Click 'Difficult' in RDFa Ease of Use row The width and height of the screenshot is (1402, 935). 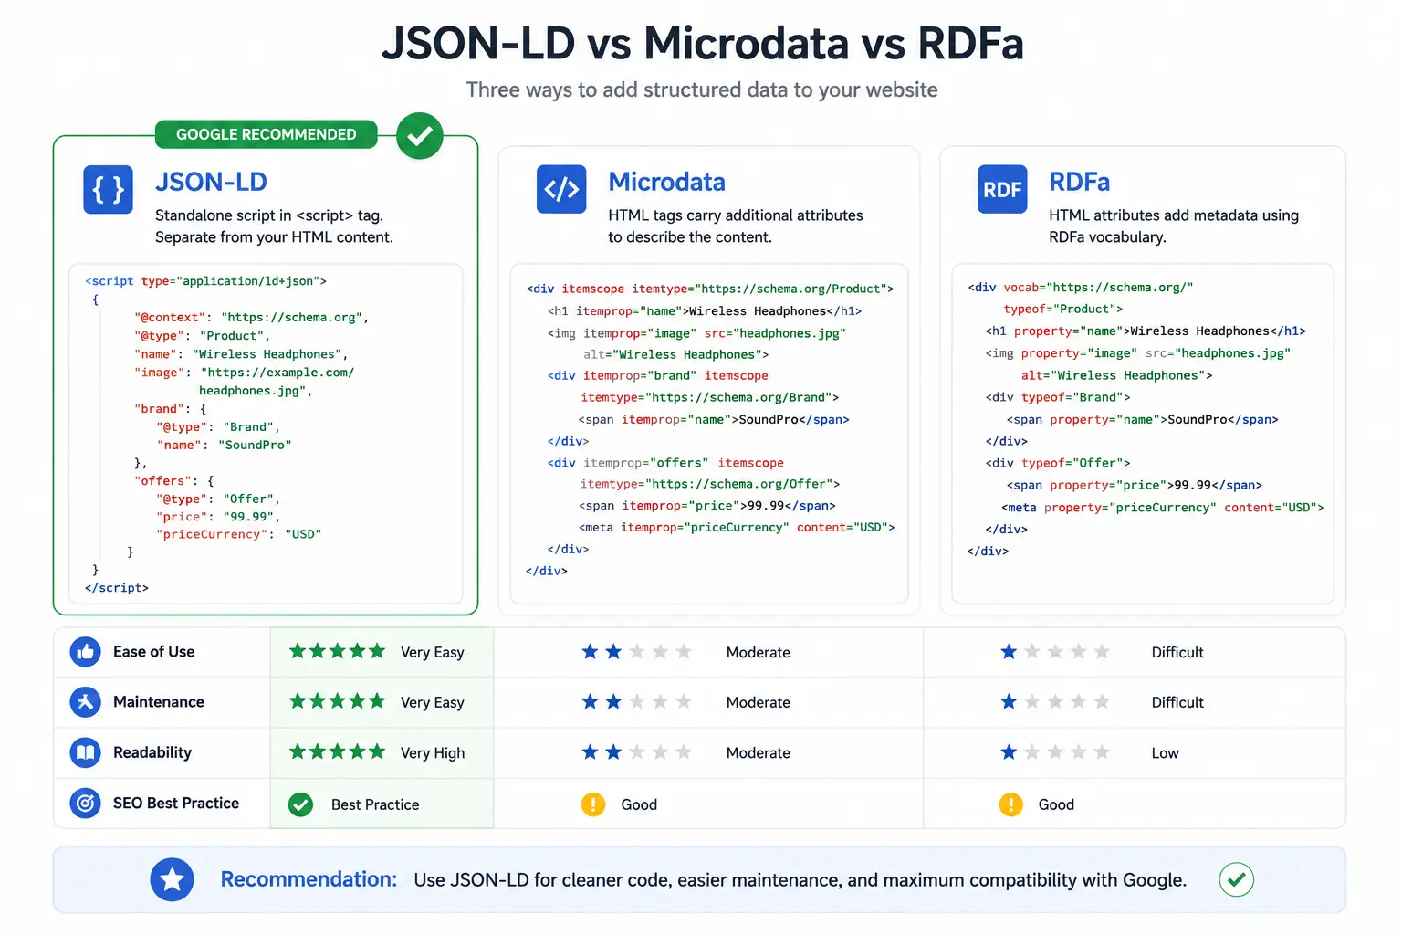click(x=1177, y=653)
